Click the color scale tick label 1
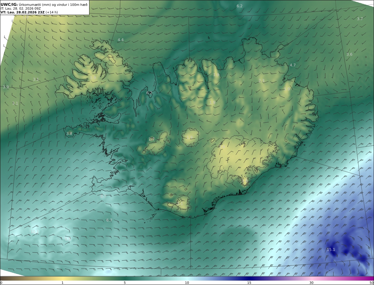 click(x=63, y=283)
